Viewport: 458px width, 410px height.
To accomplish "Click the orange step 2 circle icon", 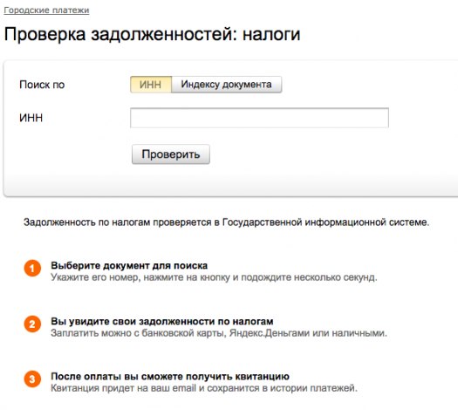I will (32, 324).
